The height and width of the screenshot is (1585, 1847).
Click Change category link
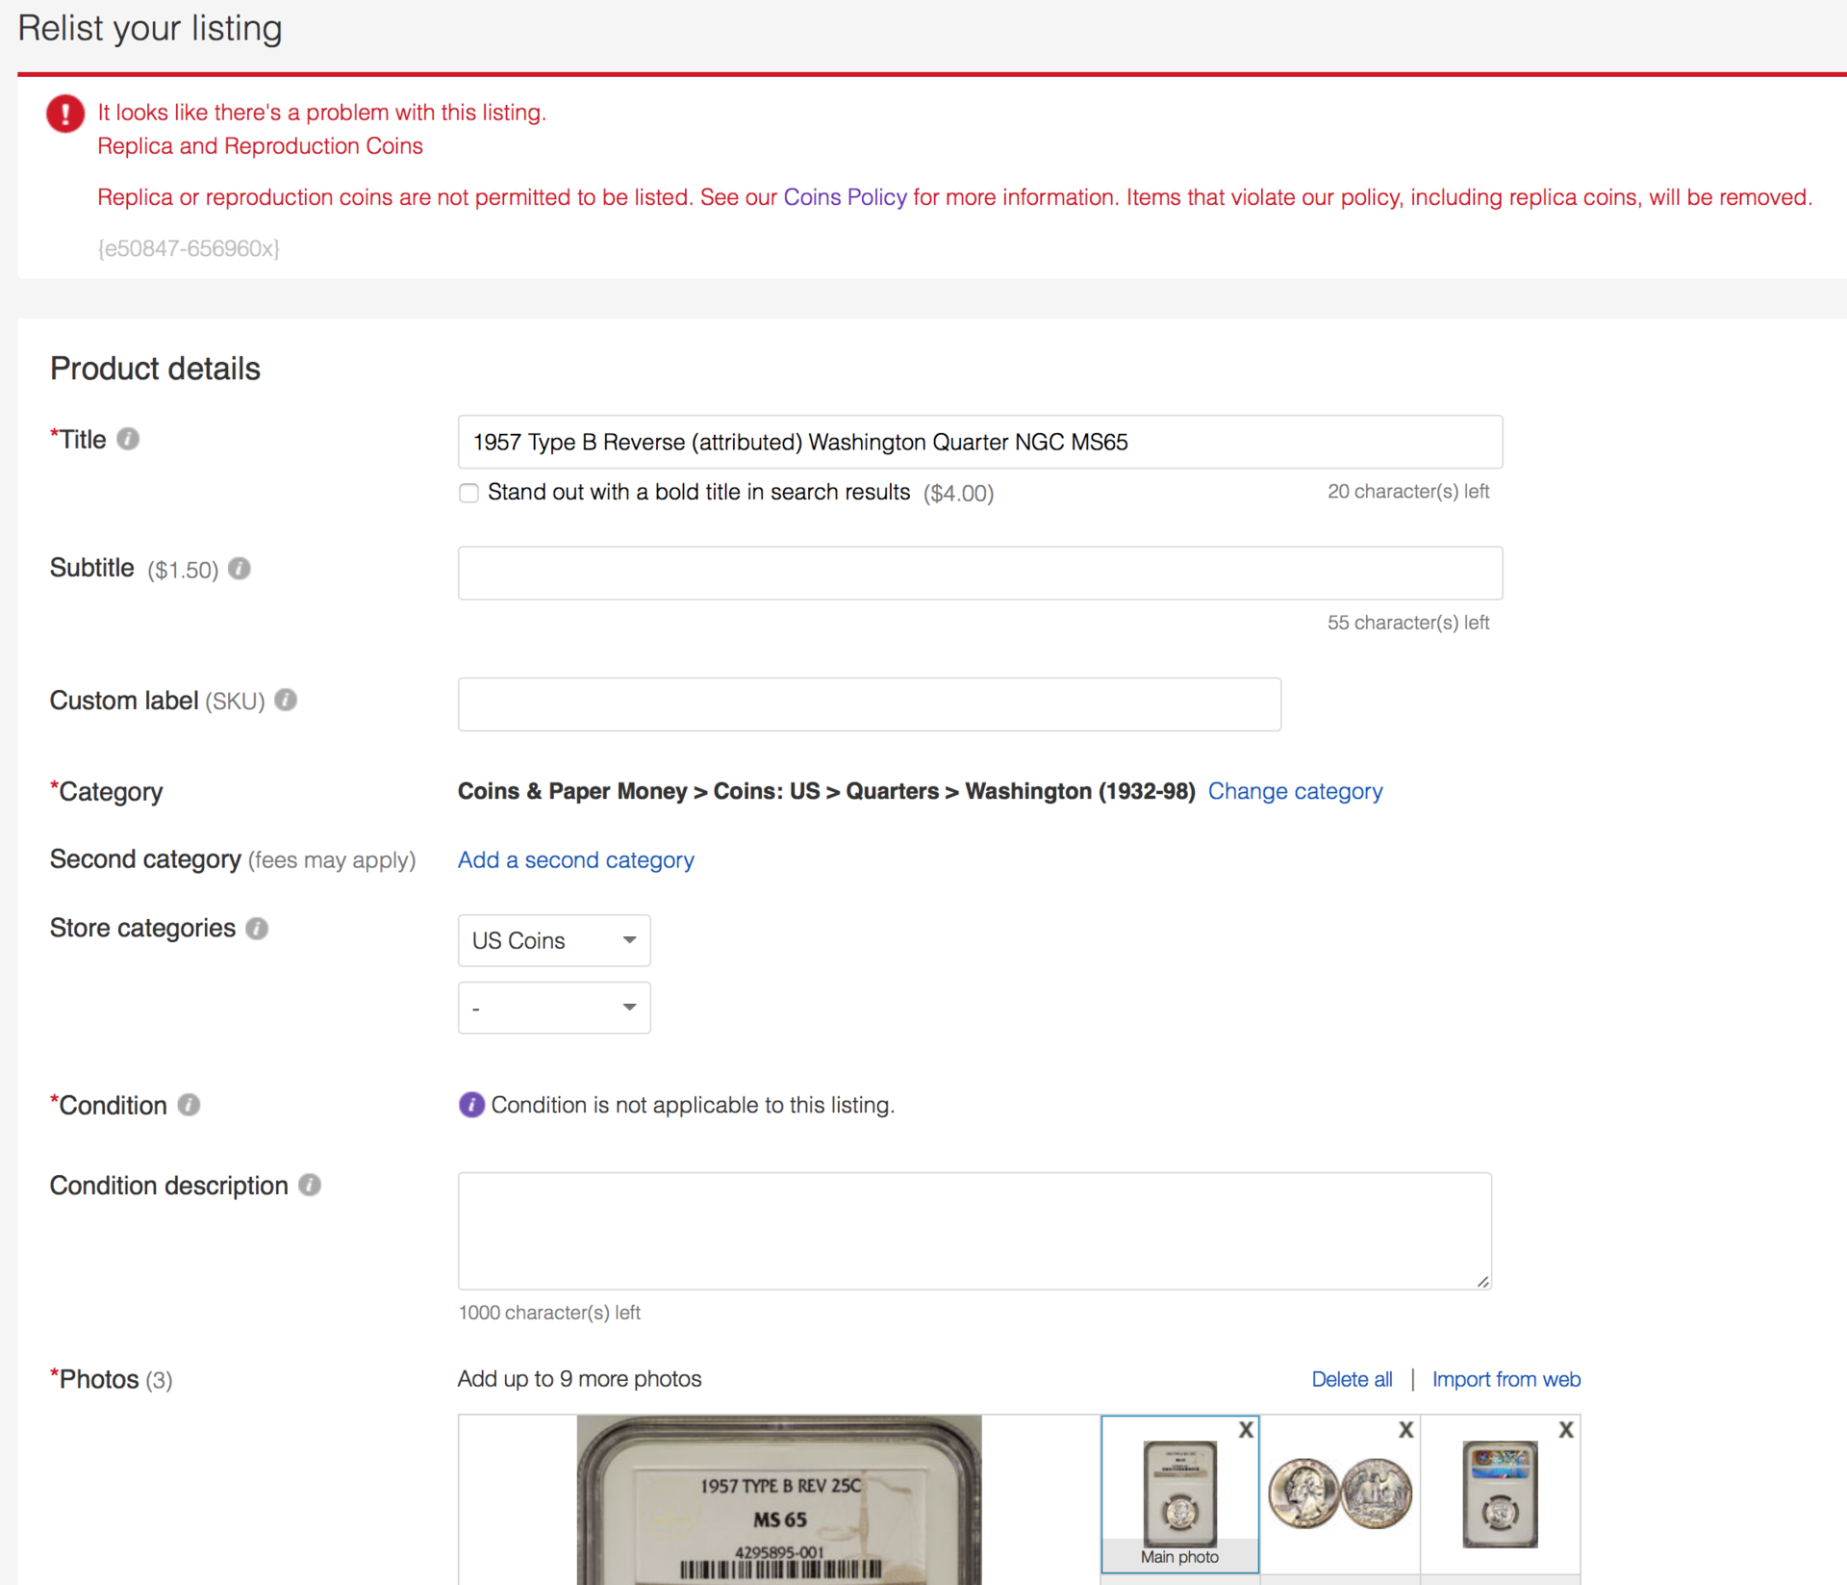coord(1295,791)
